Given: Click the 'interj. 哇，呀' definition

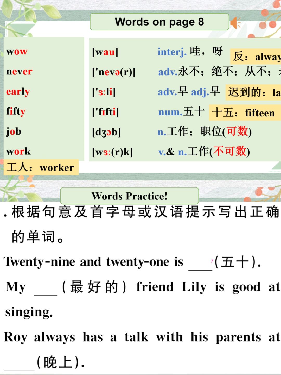Looking at the screenshot, I should (x=190, y=52).
